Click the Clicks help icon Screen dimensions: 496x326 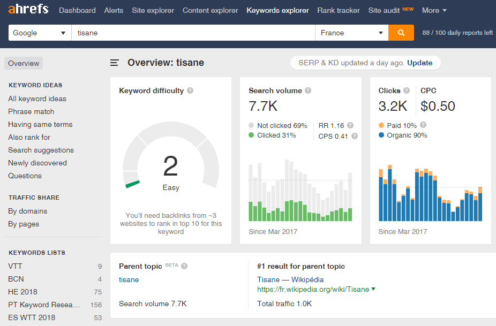click(x=407, y=90)
